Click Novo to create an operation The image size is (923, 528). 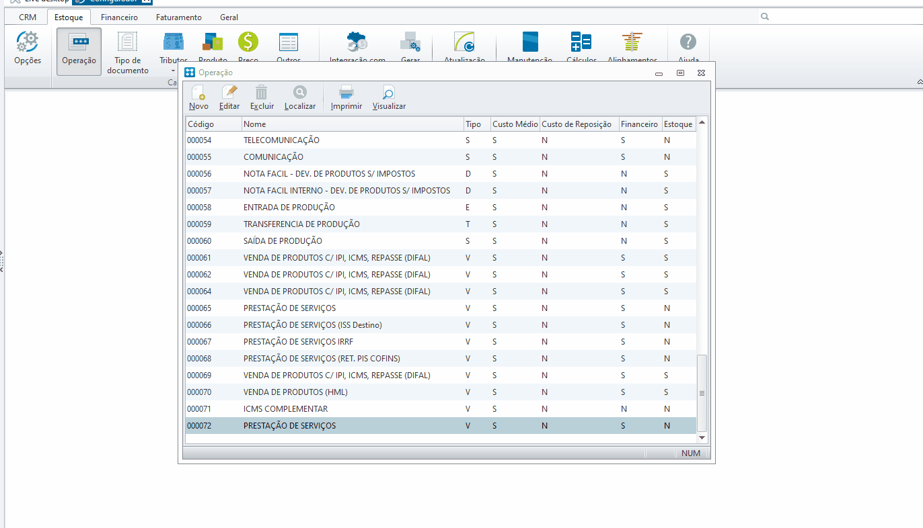coord(198,94)
